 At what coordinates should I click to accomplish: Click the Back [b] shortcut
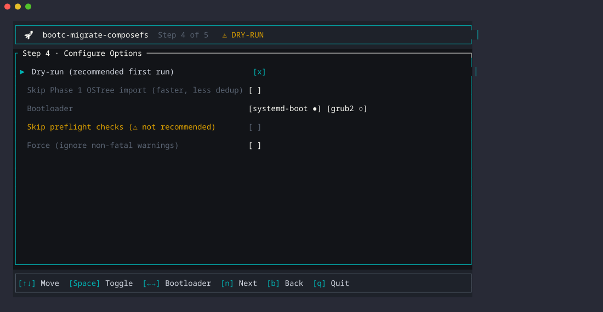(x=285, y=283)
